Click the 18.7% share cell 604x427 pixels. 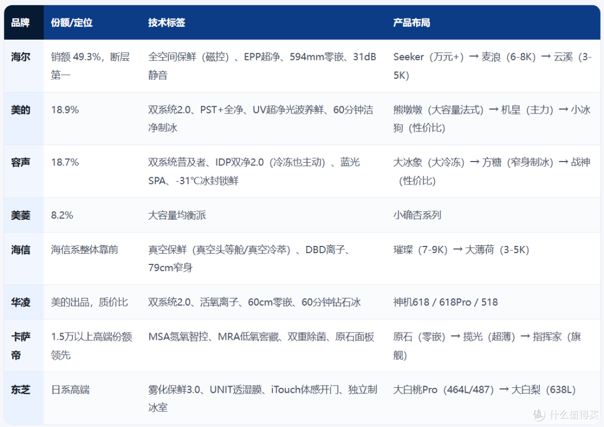(92, 172)
